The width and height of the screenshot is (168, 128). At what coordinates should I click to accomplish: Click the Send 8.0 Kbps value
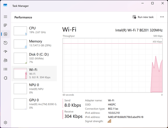[x=73, y=105]
